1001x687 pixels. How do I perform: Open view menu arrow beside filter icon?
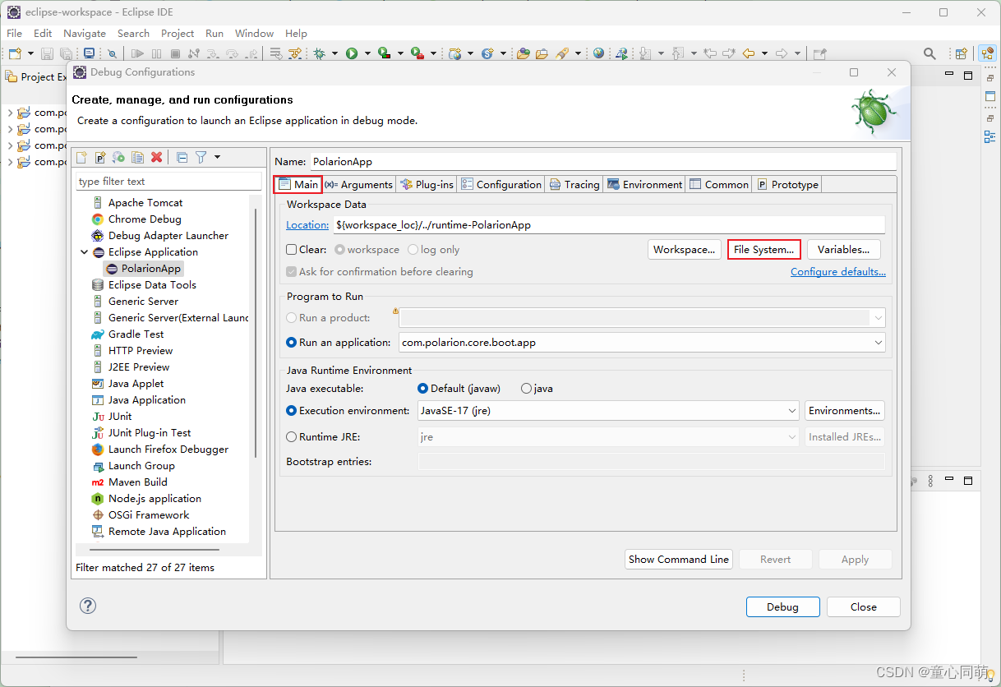click(x=217, y=157)
